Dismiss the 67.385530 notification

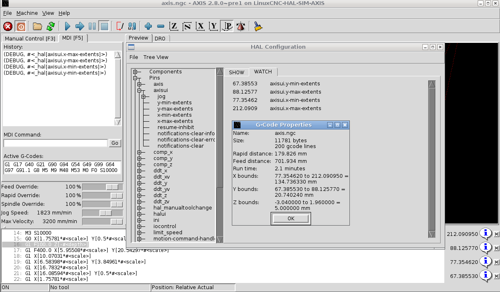(497, 276)
